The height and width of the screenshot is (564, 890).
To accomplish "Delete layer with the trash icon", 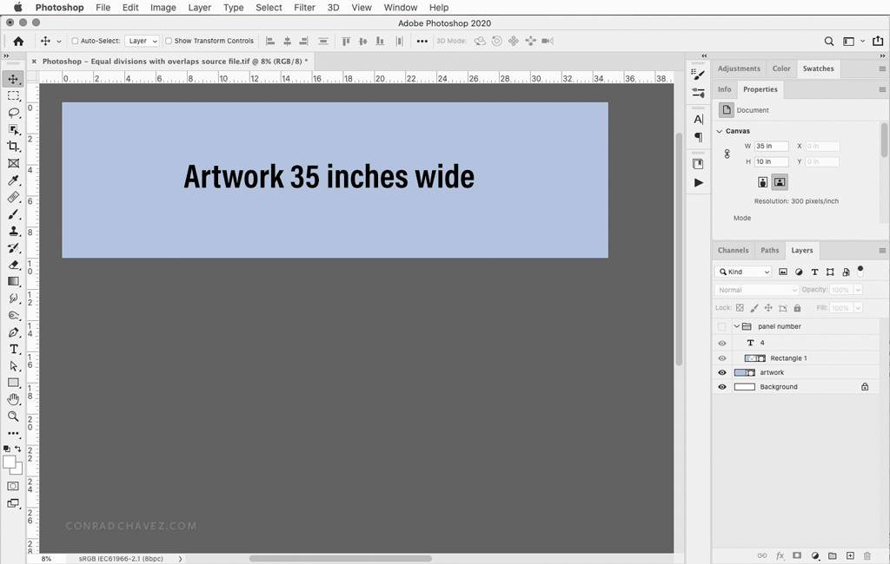I will (867, 555).
